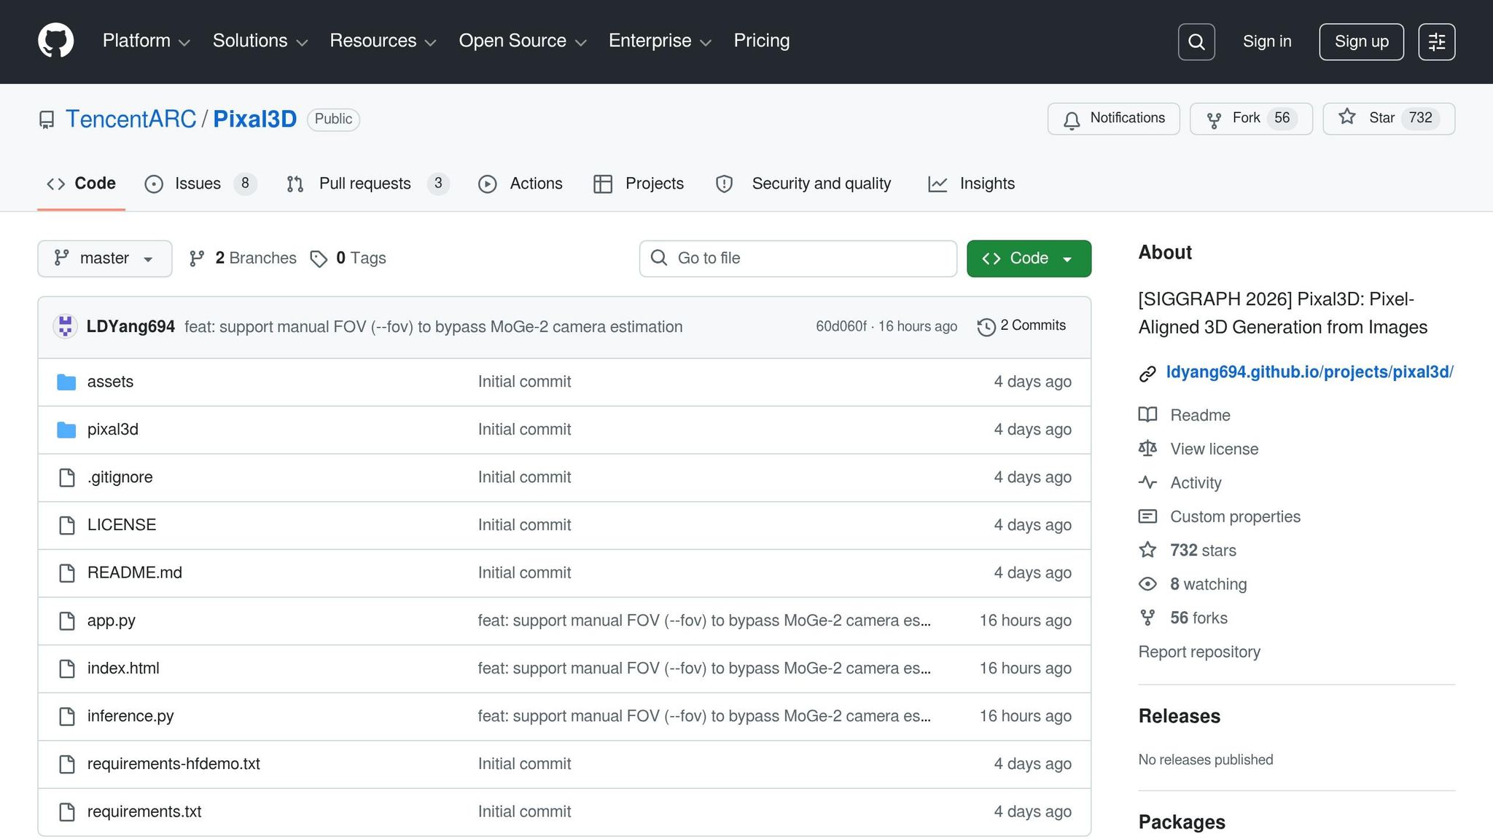Click the note icon next to Custom properties

pyautogui.click(x=1147, y=516)
